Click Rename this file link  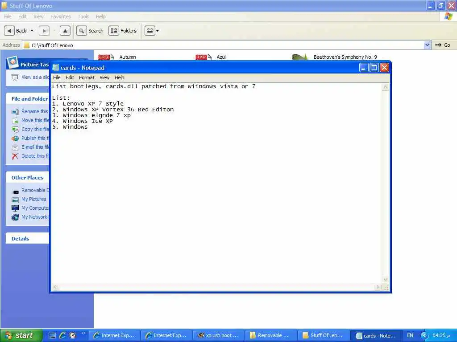pyautogui.click(x=34, y=111)
